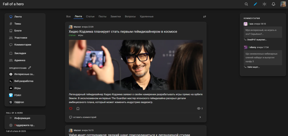
Task: Click the people icon beside Участники
Action: 11,38
